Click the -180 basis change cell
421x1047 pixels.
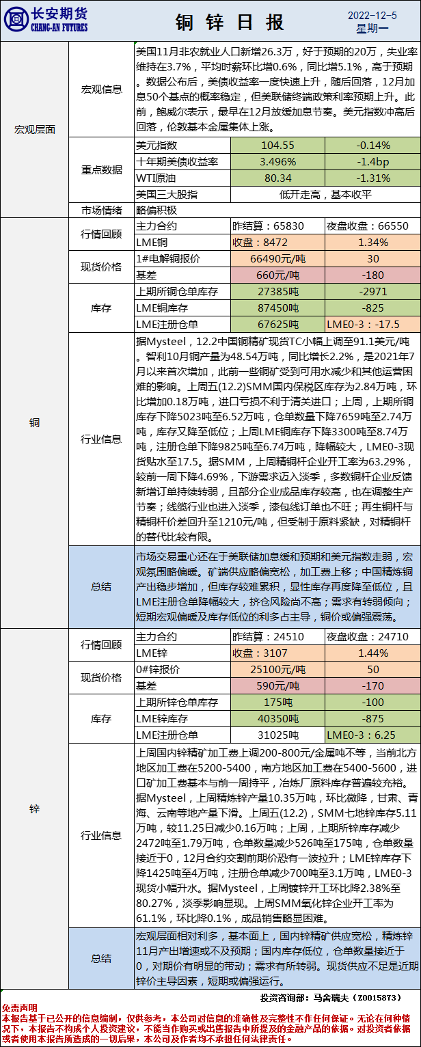tap(372, 275)
